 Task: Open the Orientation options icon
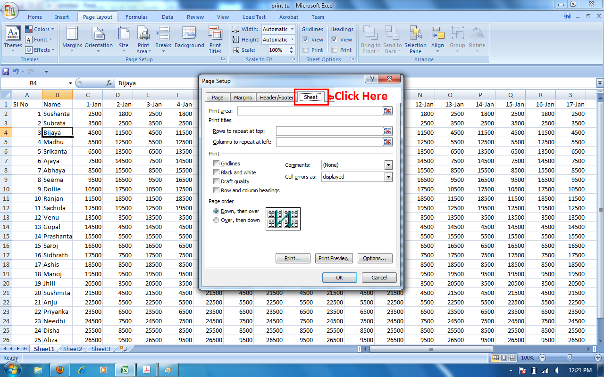[x=99, y=40]
